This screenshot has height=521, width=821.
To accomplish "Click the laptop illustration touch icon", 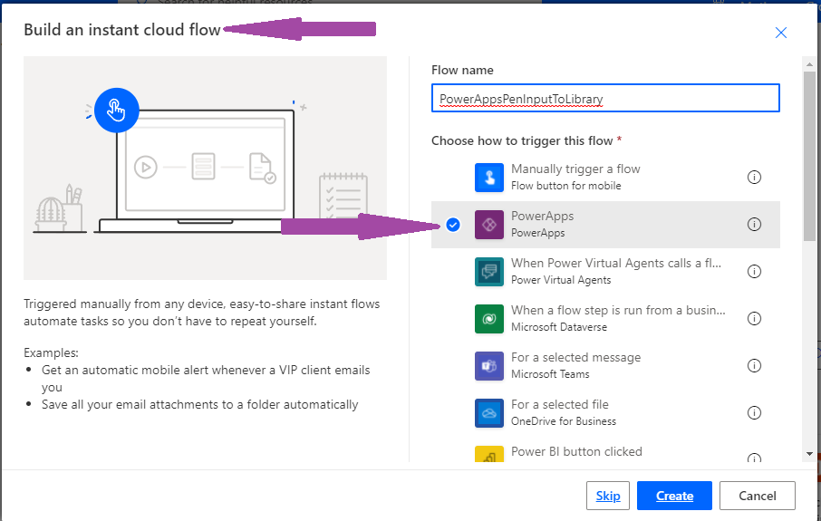I will [117, 110].
